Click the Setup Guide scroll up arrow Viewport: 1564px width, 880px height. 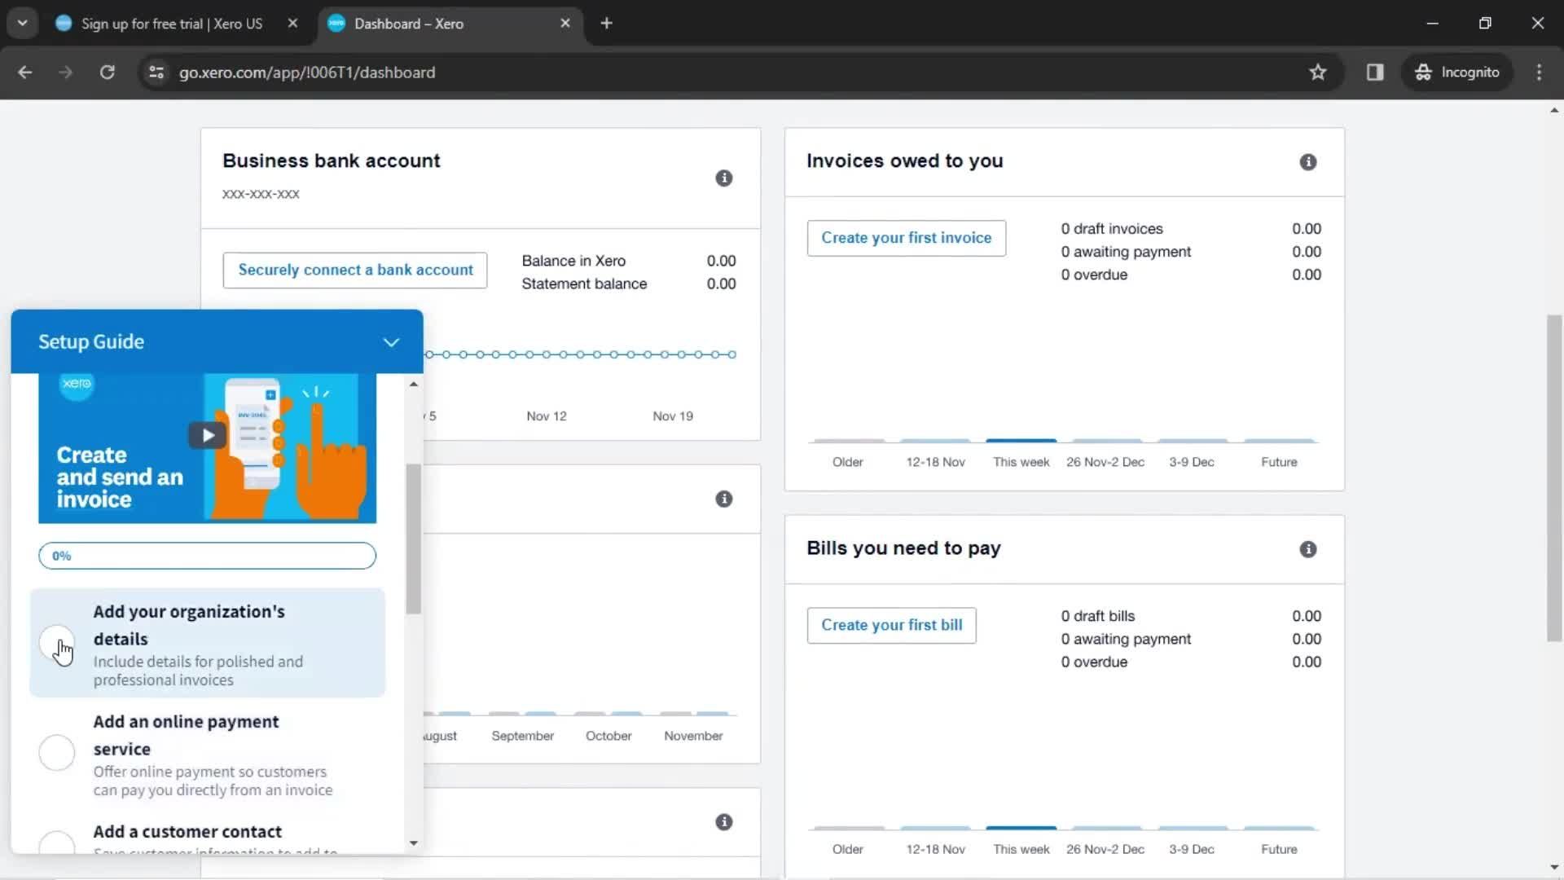[x=414, y=383]
